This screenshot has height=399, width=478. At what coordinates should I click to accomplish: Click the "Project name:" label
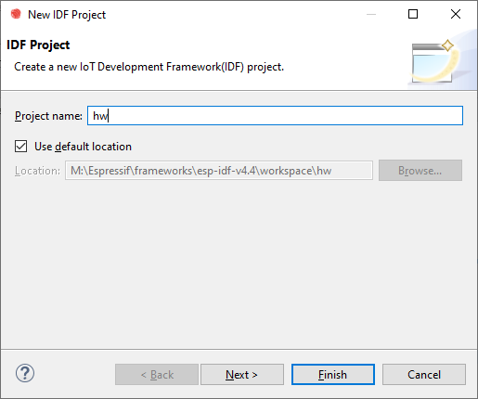(x=48, y=116)
